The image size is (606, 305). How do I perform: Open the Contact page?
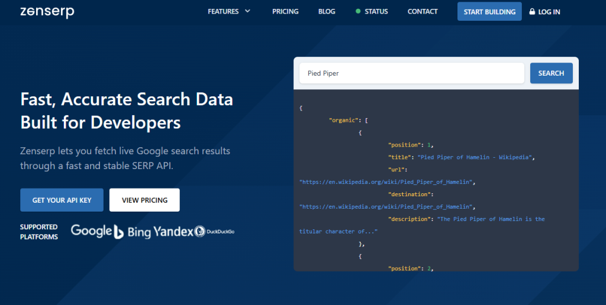[x=423, y=12]
